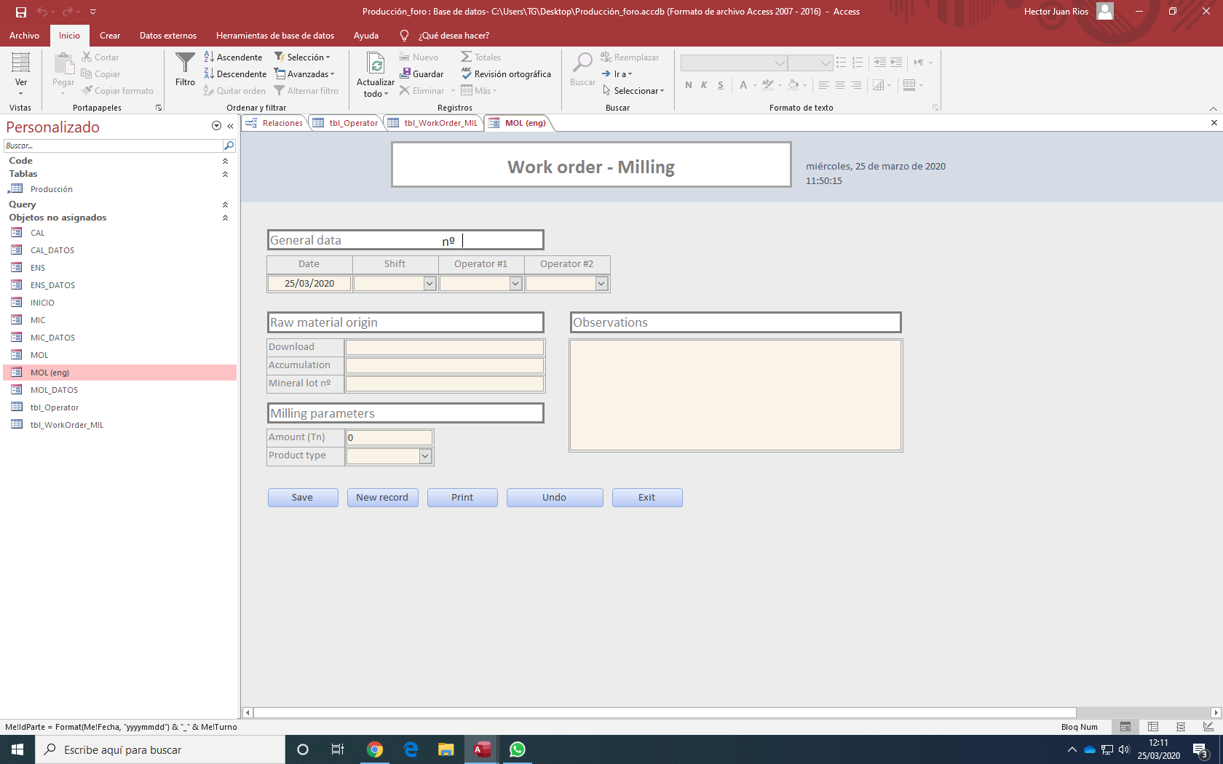The height and width of the screenshot is (764, 1223).
Task: Open the notification center on taskbar
Action: pos(1200,749)
